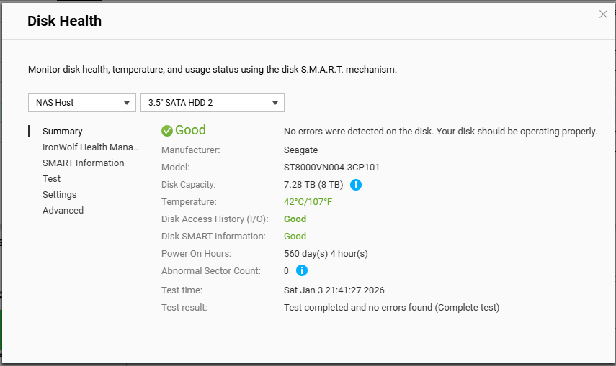Click the Disk Access History Good status
Image resolution: width=616 pixels, height=366 pixels.
coord(295,219)
